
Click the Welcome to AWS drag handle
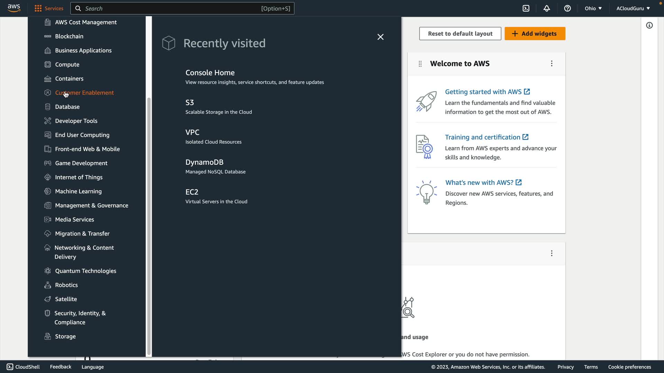[x=420, y=64]
